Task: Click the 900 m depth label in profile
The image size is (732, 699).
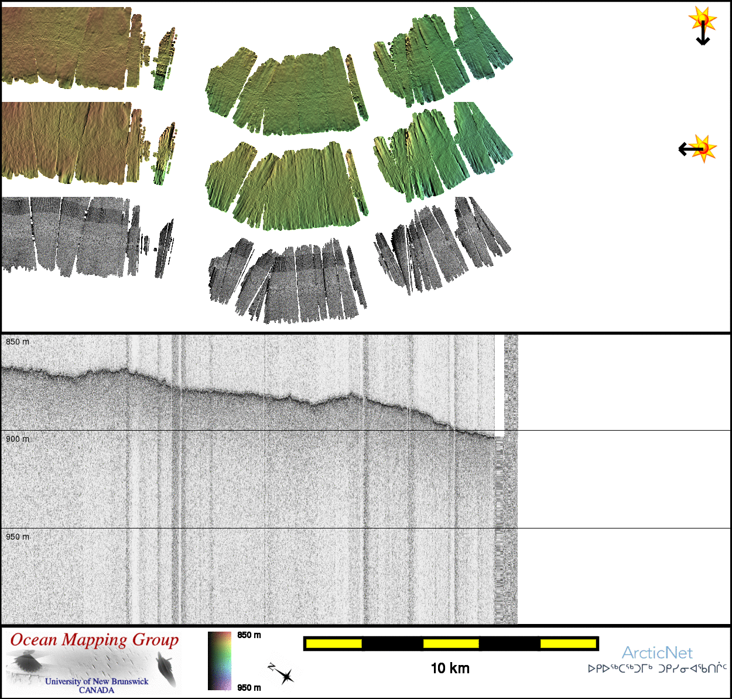Action: pos(18,439)
